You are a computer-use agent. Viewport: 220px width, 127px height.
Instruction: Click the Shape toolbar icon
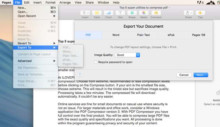(x=132, y=13)
